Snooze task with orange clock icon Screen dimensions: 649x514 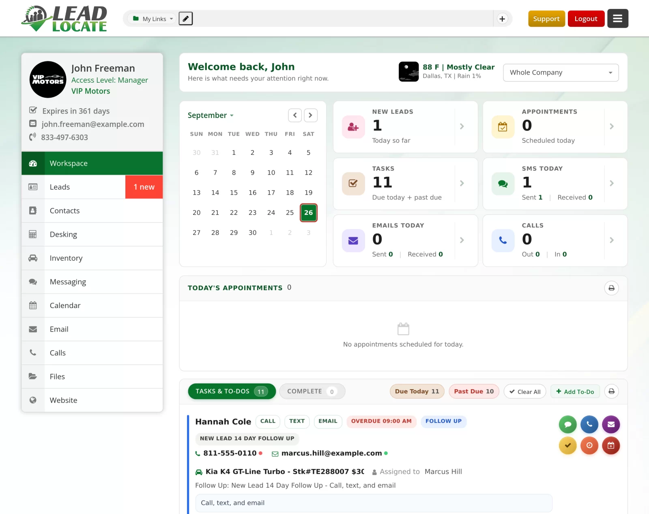(x=589, y=445)
